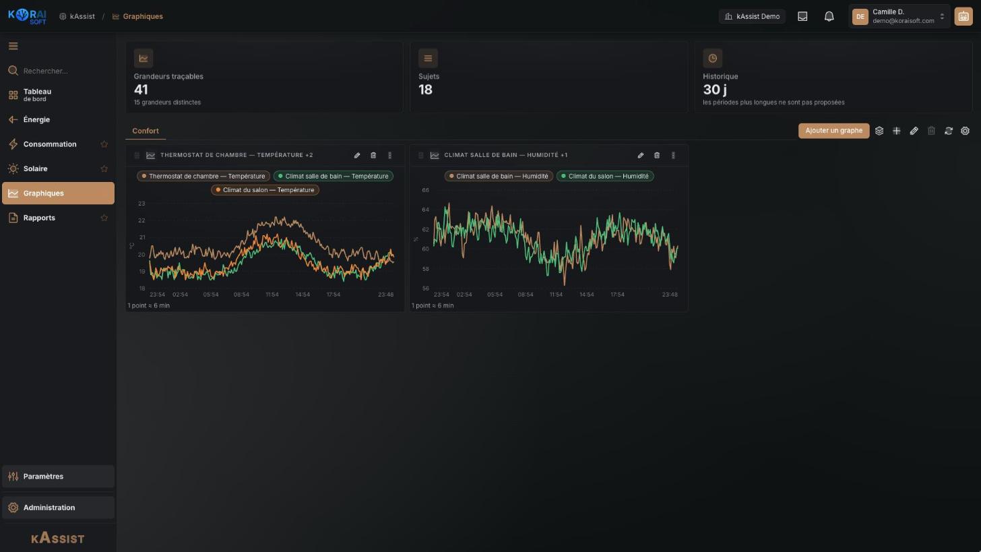The height and width of the screenshot is (552, 981).
Task: Open Administration
Action: pos(58,508)
